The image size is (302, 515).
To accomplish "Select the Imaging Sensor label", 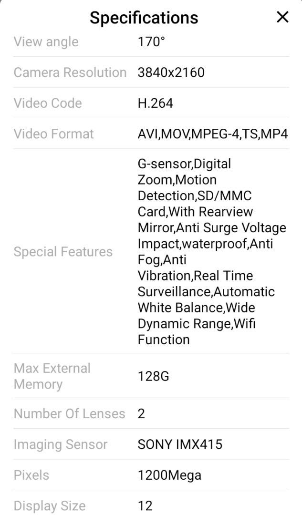I will coord(61,444).
